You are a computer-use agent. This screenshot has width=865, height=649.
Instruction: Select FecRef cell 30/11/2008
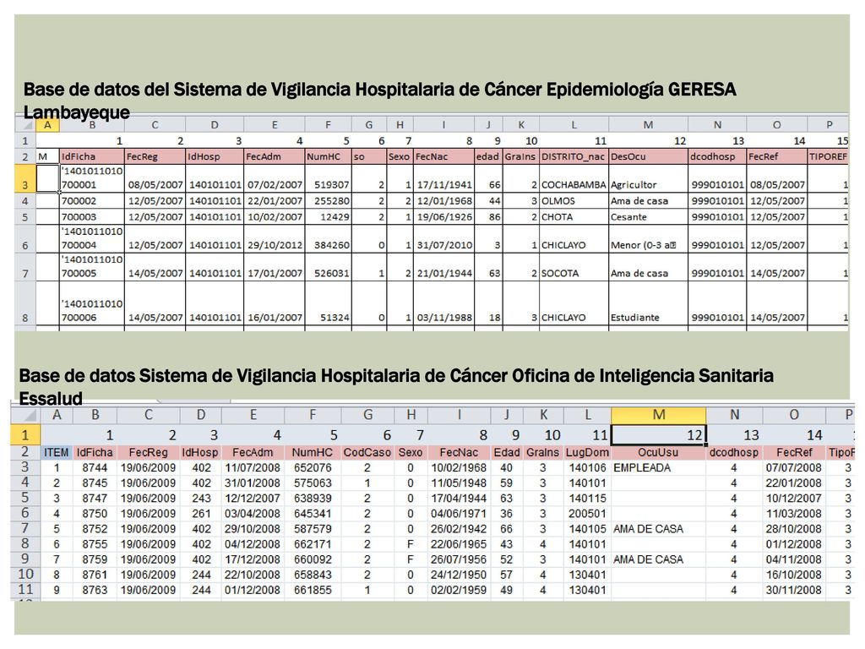click(x=793, y=590)
